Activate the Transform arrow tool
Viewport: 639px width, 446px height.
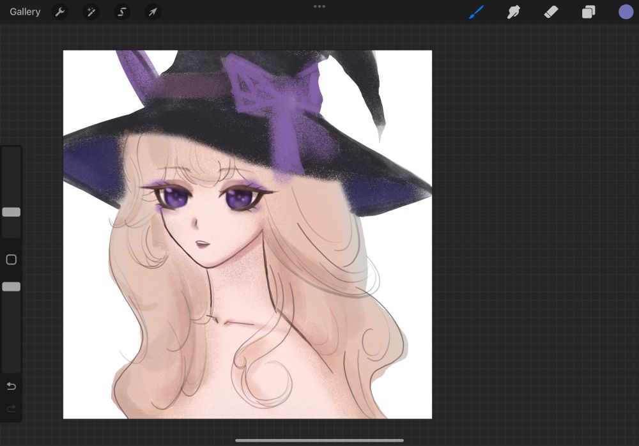(153, 12)
